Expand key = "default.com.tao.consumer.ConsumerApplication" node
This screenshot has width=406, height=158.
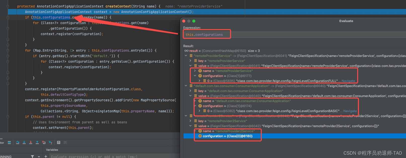pyautogui.click(x=191, y=91)
